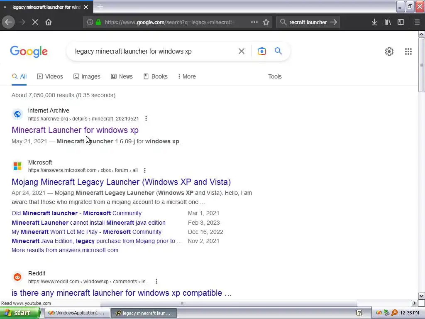Click the Internet Archive globe favicon
This screenshot has height=319, width=425.
17,114
